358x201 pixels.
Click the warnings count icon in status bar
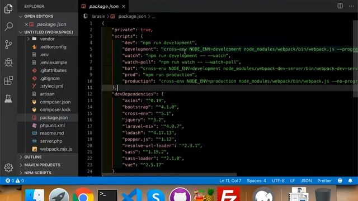(x=17, y=180)
